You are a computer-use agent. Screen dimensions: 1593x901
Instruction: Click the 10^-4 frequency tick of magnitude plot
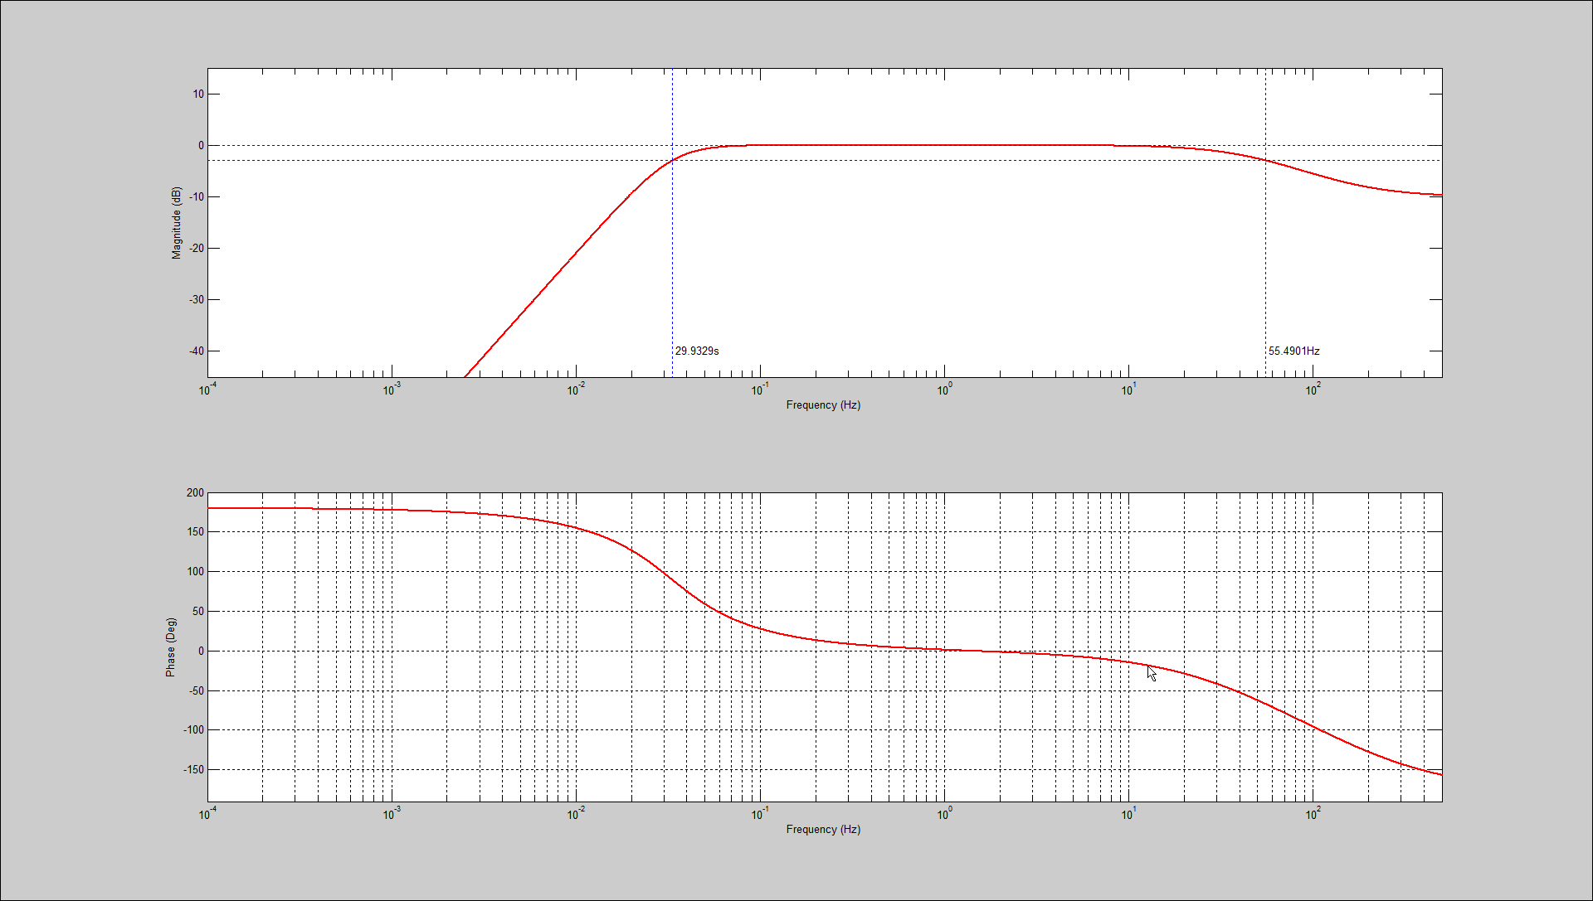[x=207, y=390]
